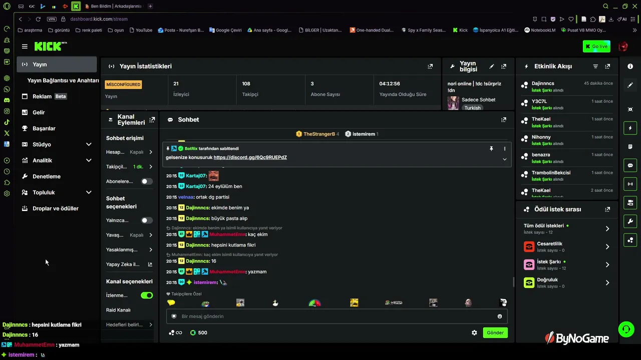641x360 pixels.
Task: Open Discord in the Opera sidebar
Action: [7, 100]
